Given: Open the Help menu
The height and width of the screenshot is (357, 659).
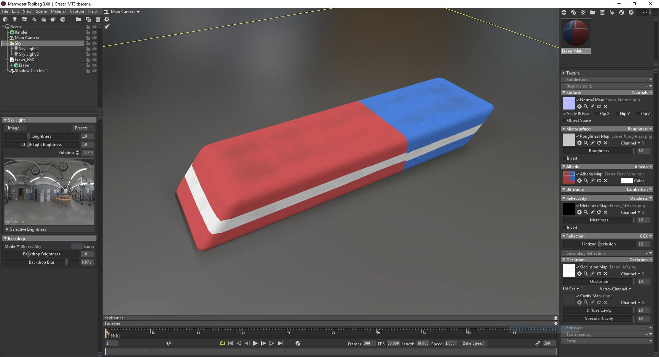Looking at the screenshot, I should 92,11.
